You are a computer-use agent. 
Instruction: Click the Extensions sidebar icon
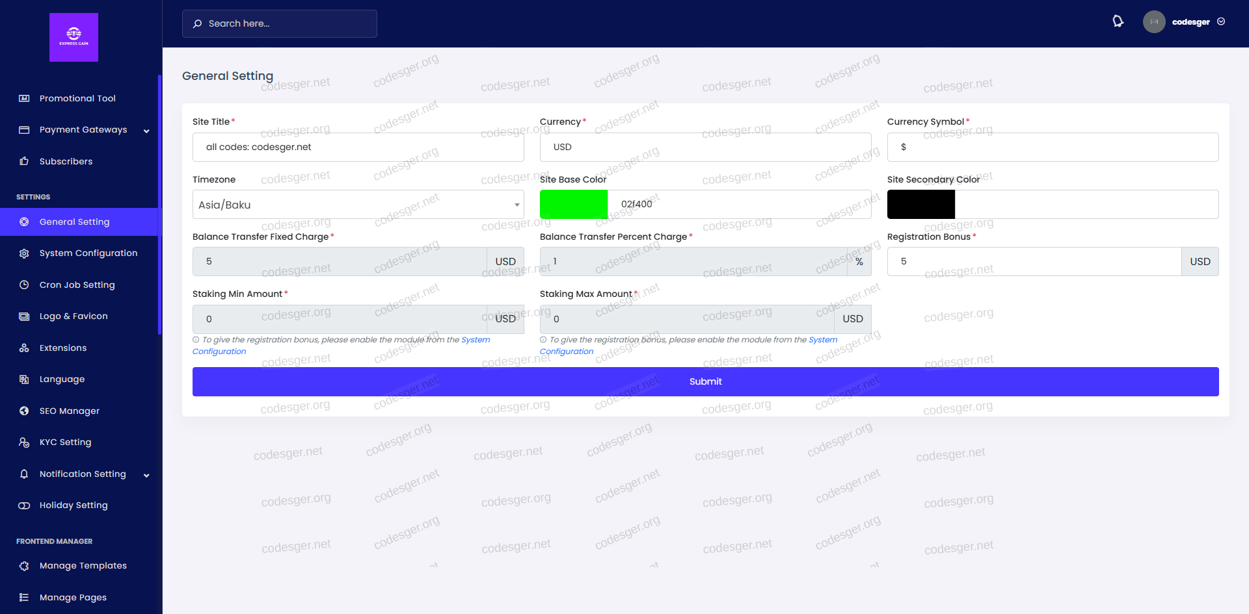(24, 348)
